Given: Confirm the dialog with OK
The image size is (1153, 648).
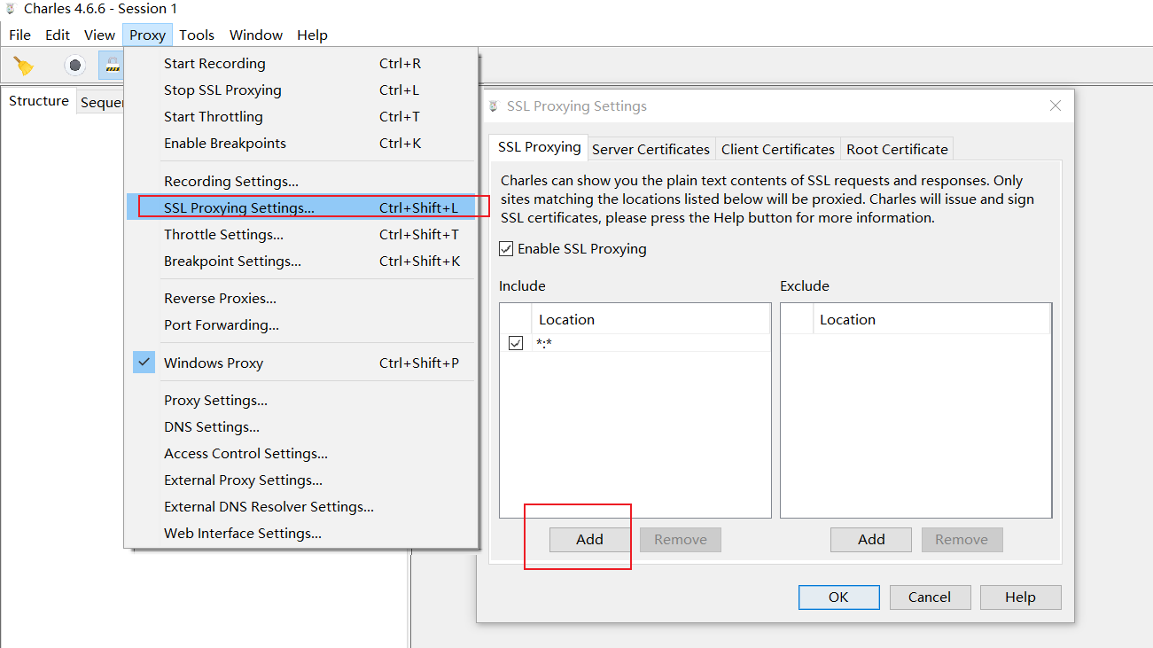Looking at the screenshot, I should tap(838, 597).
